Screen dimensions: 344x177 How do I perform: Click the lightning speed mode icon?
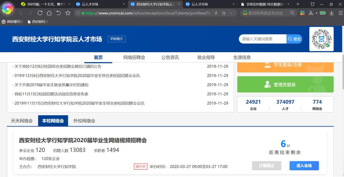pos(216,13)
